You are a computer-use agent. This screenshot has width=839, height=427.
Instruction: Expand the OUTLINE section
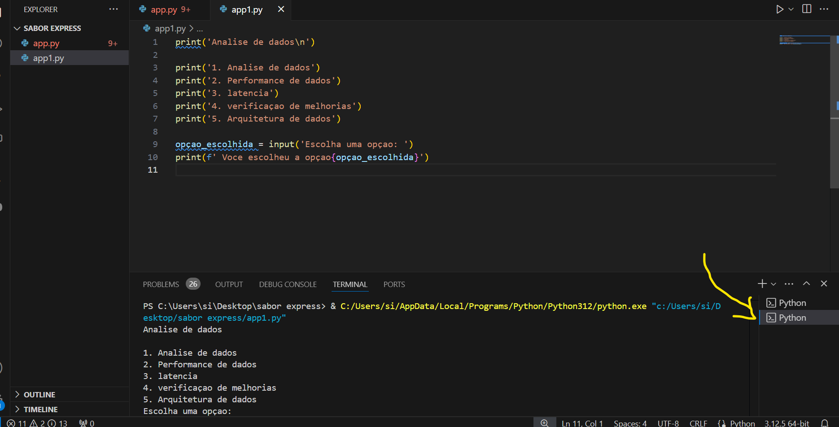tap(70, 395)
